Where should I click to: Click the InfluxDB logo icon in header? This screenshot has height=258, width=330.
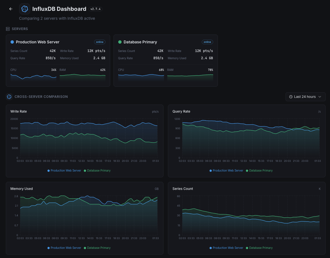point(25,9)
